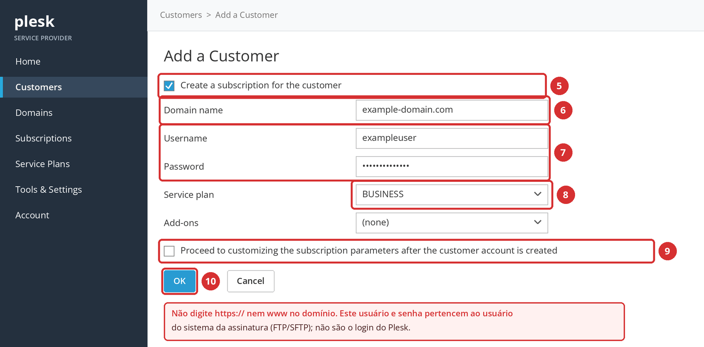Open Service Plans from the sidebar

(43, 164)
